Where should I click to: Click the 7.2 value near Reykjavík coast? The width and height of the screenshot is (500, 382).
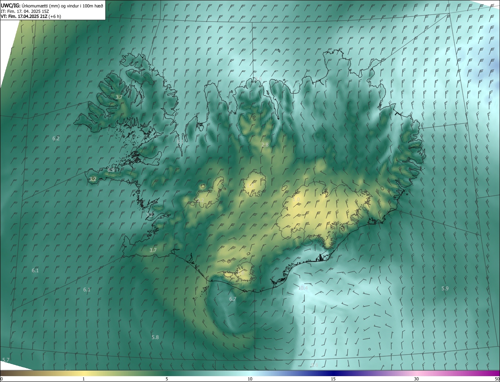click(x=150, y=215)
